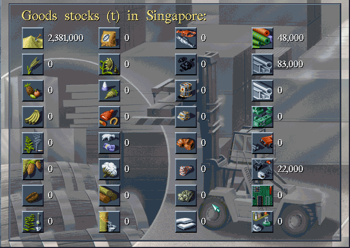
Task: Select the tobacco plant and cigarette icon
Action: pos(33,143)
